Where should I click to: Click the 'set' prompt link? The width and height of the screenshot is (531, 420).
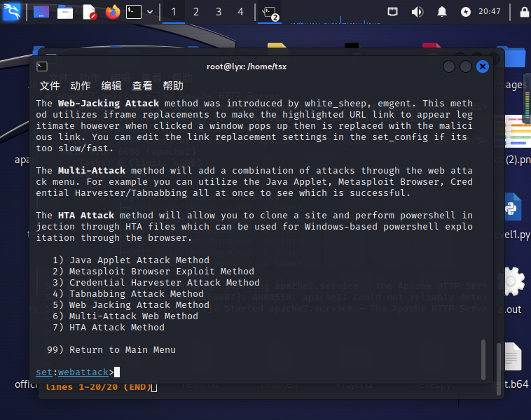(44, 372)
